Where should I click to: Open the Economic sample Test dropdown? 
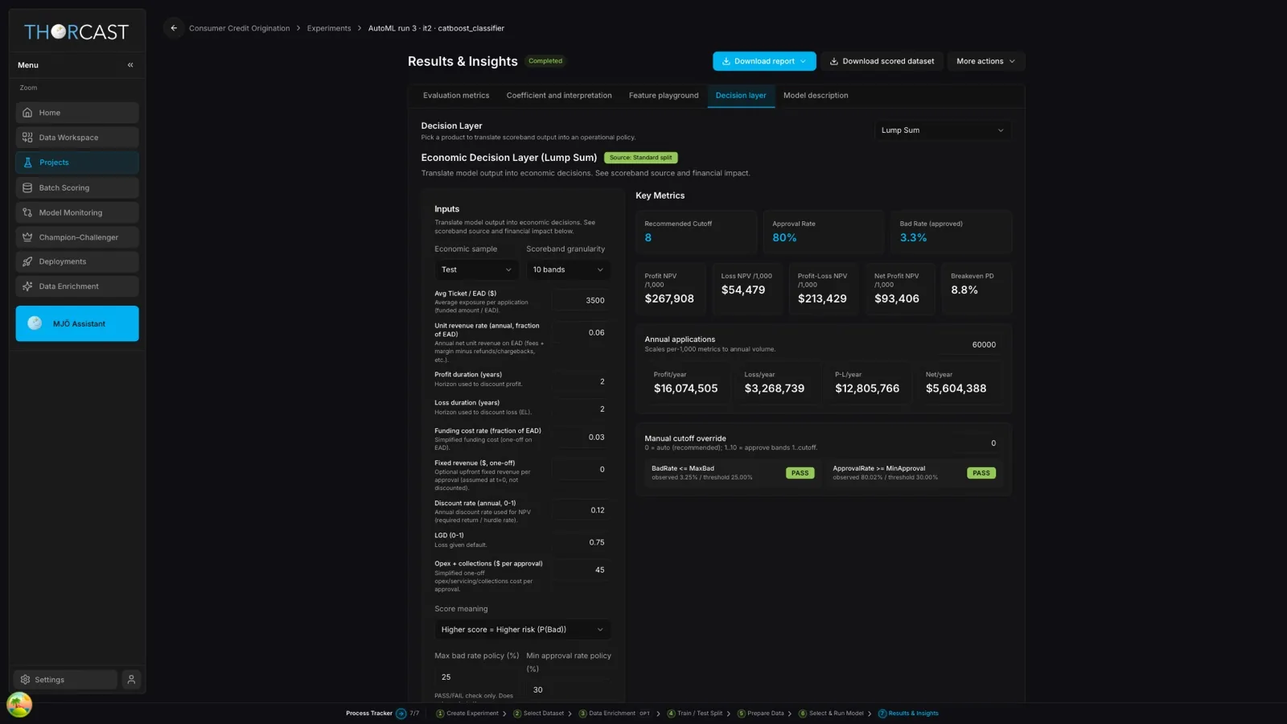476,269
